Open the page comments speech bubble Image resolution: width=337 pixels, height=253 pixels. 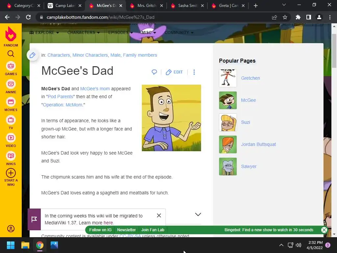tap(154, 72)
